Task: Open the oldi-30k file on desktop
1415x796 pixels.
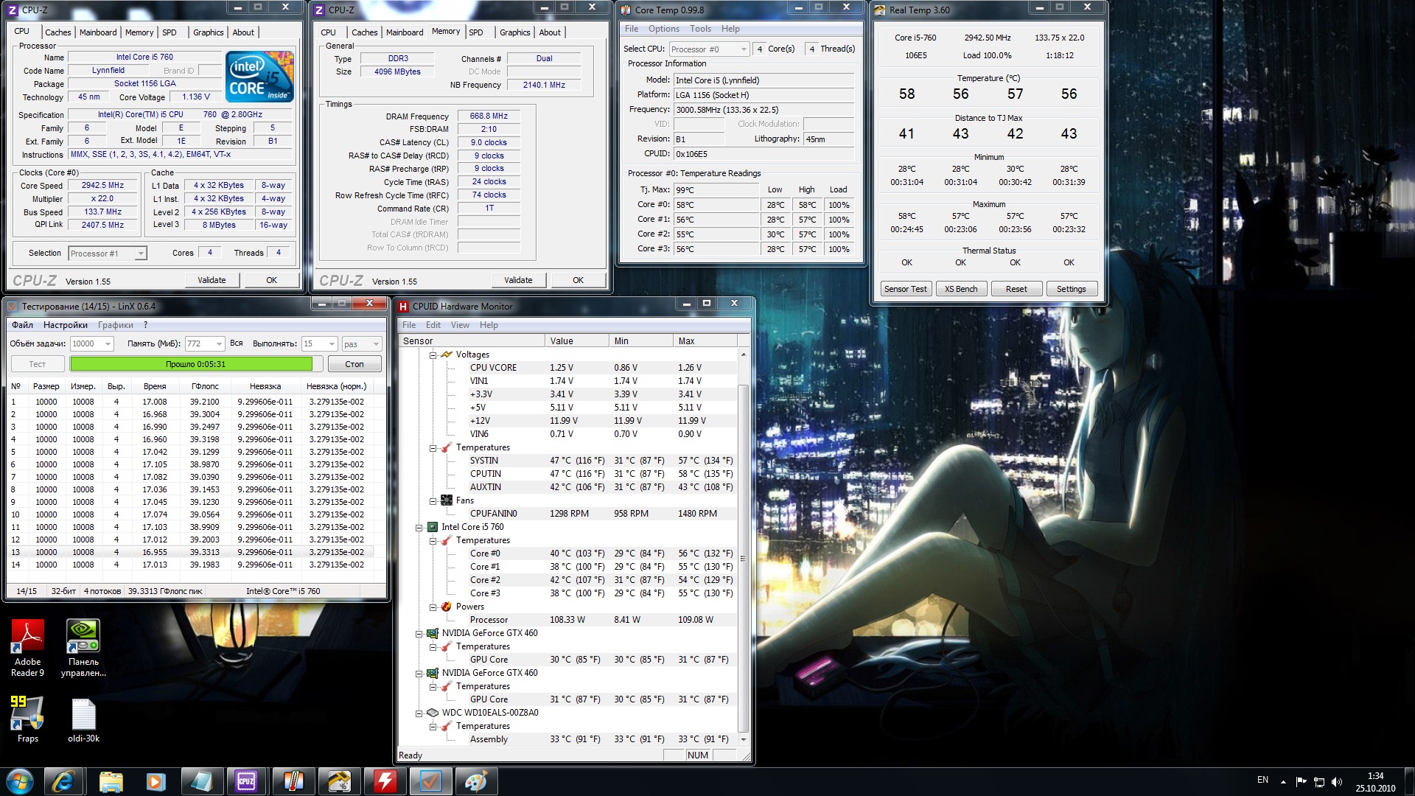Action: [83, 719]
